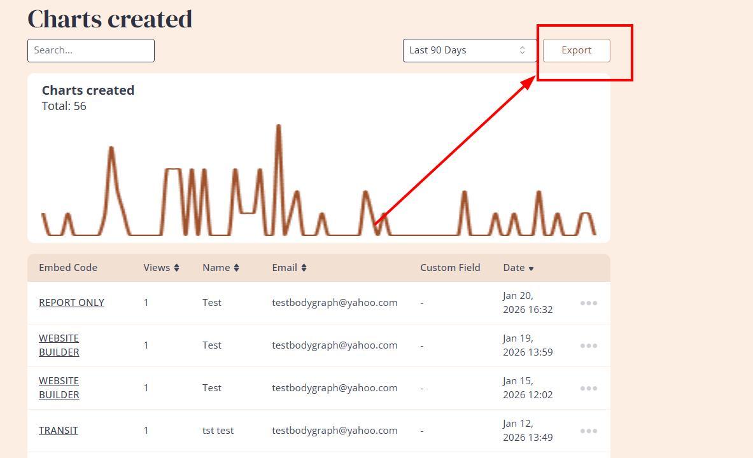753x458 pixels.
Task: Open the Last 90 Days dropdown
Action: (x=469, y=50)
